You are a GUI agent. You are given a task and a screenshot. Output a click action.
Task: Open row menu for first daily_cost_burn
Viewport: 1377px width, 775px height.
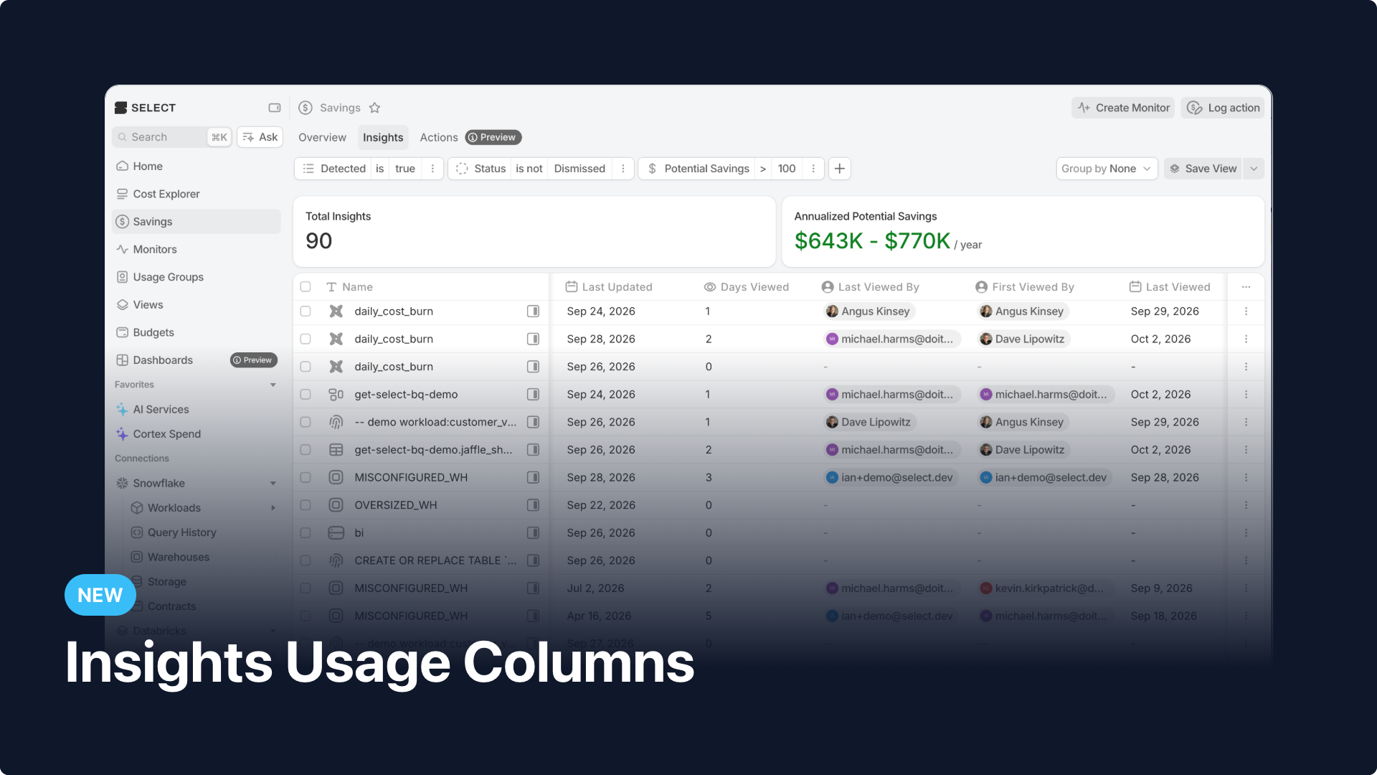click(x=1246, y=311)
